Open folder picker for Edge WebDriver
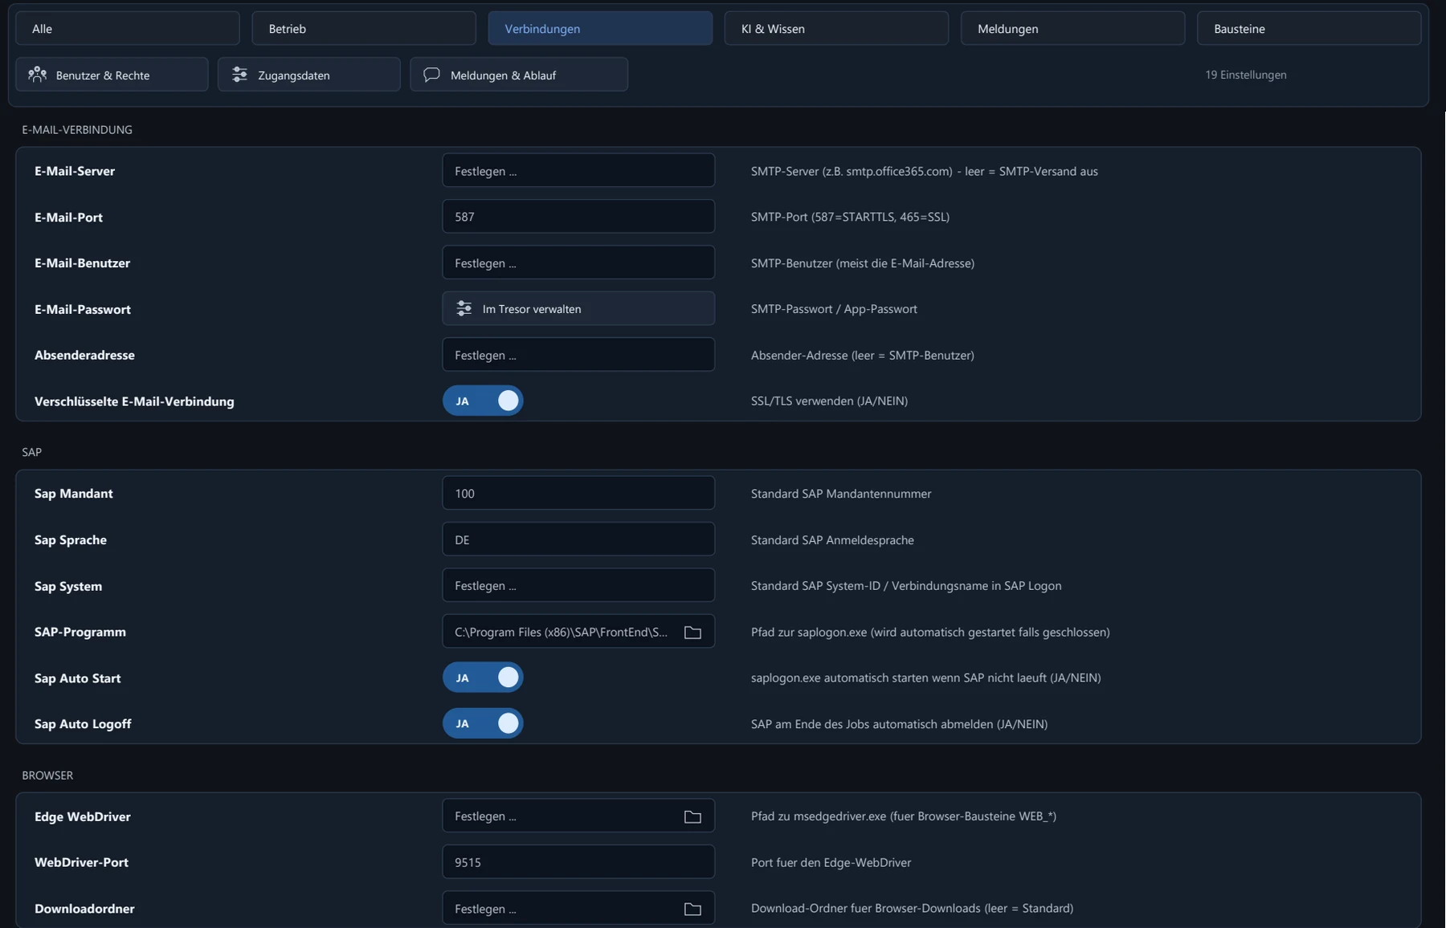This screenshot has width=1446, height=928. tap(692, 816)
